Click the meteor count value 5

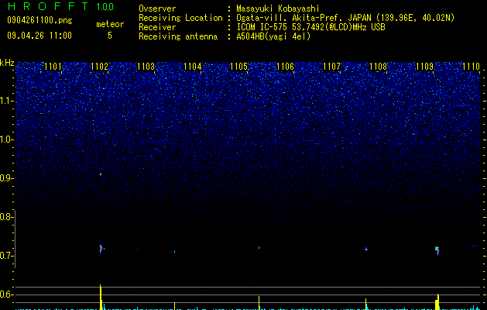110,36
